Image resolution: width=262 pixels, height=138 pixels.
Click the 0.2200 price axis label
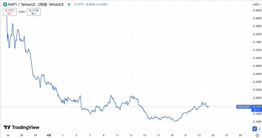point(257,90)
